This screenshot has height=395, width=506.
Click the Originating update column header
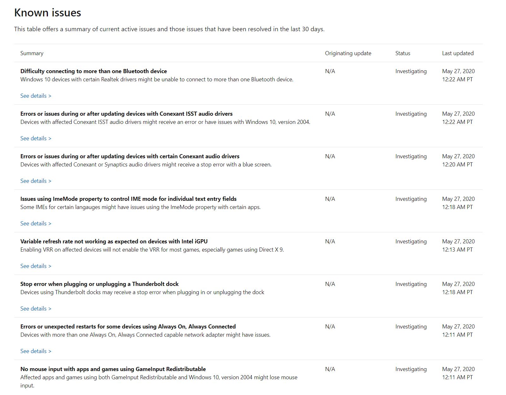click(x=348, y=53)
